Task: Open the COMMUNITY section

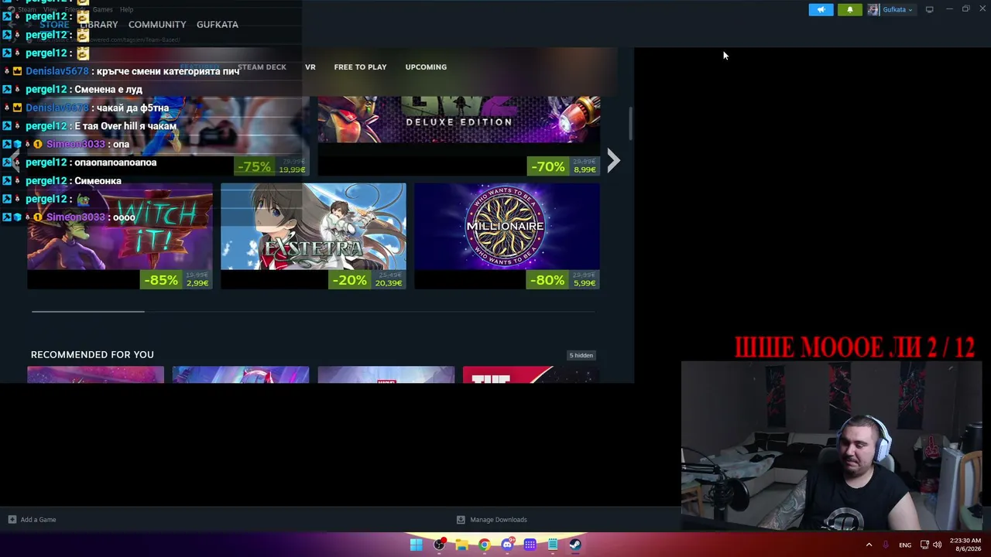Action: (157, 25)
